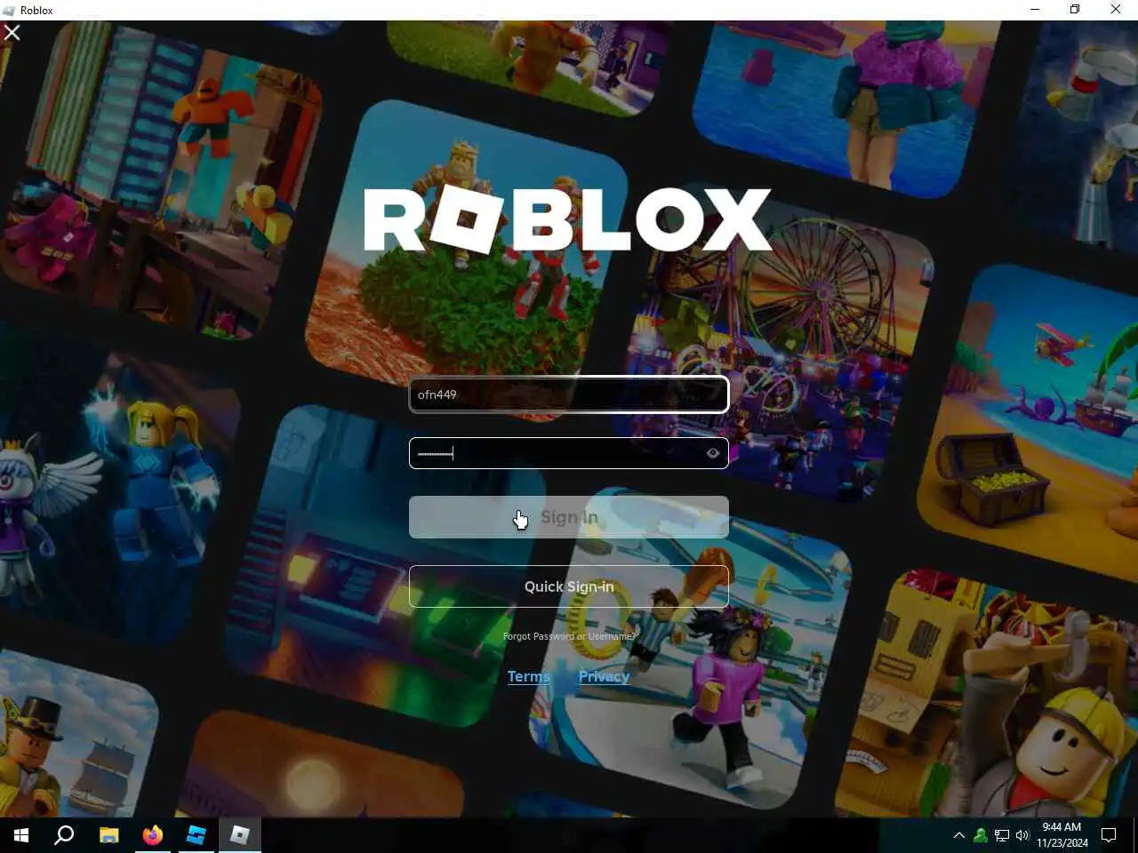The image size is (1138, 853).
Task: Open the volume control tray icon
Action: point(1022,835)
